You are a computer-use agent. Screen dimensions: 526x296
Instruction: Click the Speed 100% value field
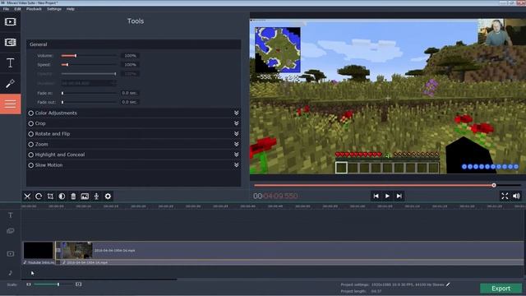(130, 65)
